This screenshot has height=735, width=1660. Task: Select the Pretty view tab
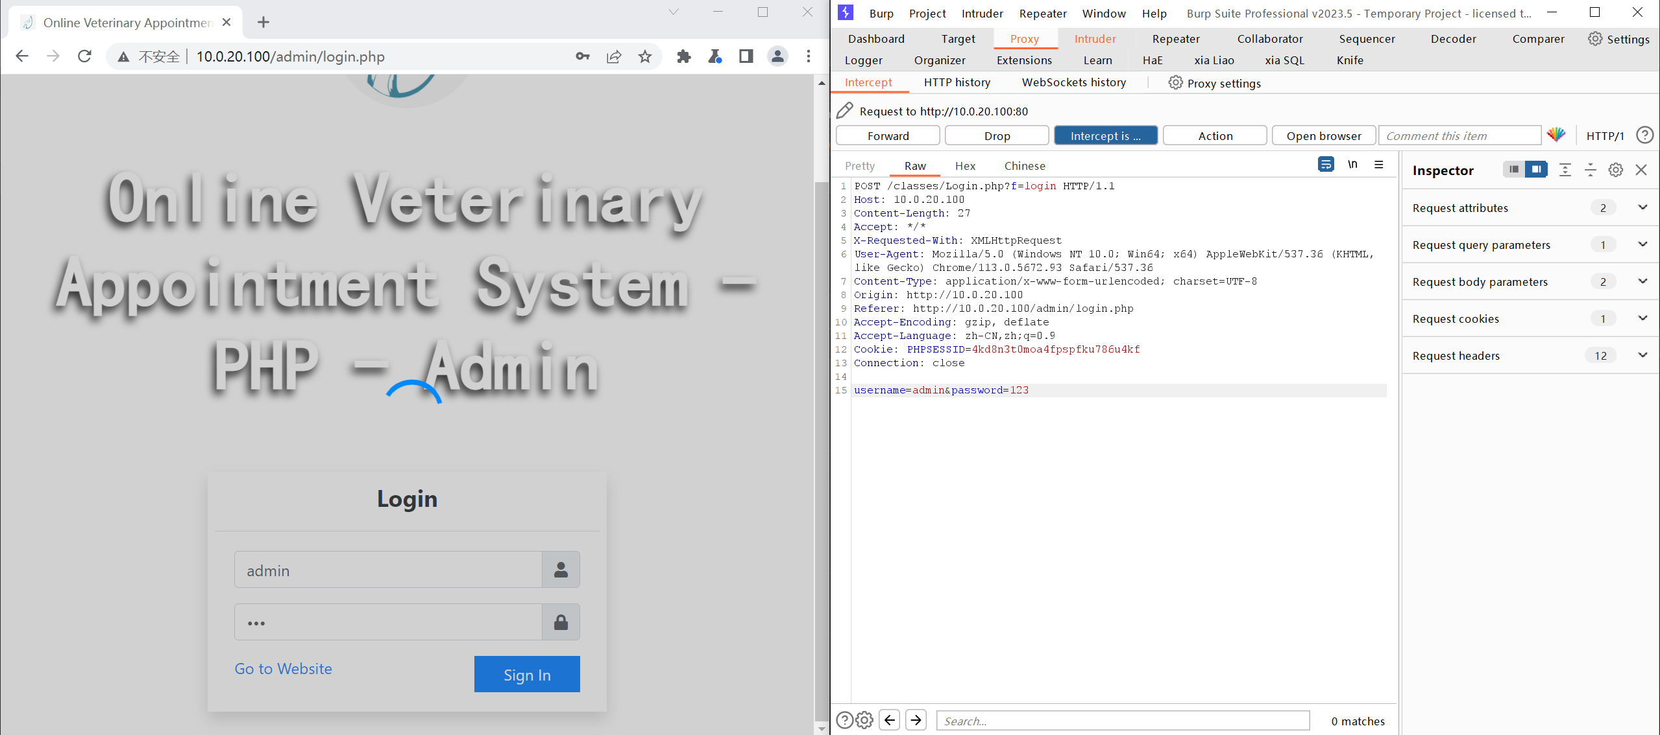pyautogui.click(x=860, y=166)
